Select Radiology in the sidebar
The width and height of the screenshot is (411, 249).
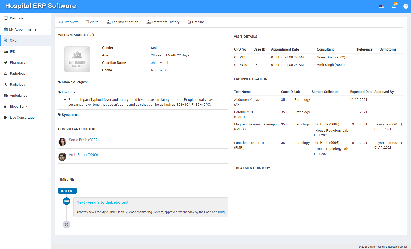(26, 84)
